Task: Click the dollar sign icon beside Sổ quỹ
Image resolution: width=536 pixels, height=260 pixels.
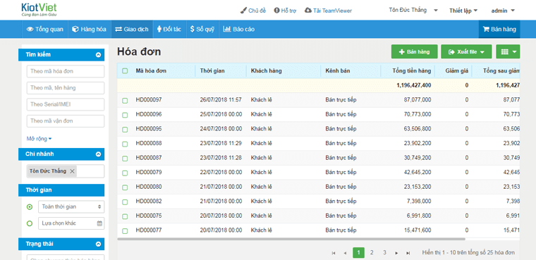Action: click(193, 30)
